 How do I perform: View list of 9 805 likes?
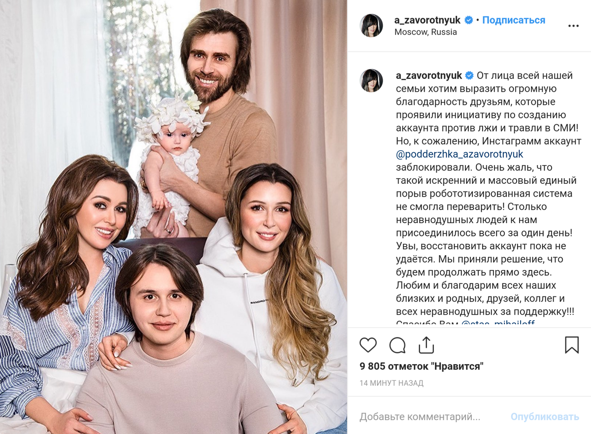pyautogui.click(x=422, y=366)
